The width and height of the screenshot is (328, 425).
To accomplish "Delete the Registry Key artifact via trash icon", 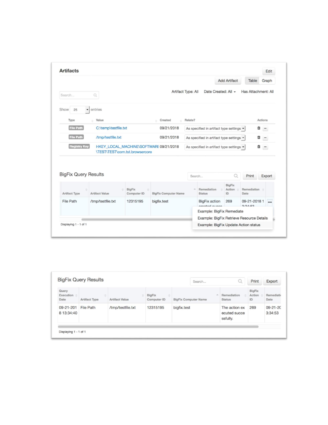I will [259, 146].
